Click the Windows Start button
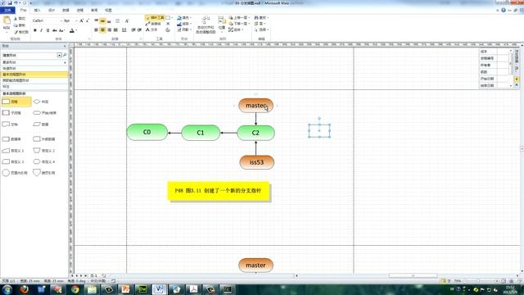The height and width of the screenshot is (295, 524). 7,289
